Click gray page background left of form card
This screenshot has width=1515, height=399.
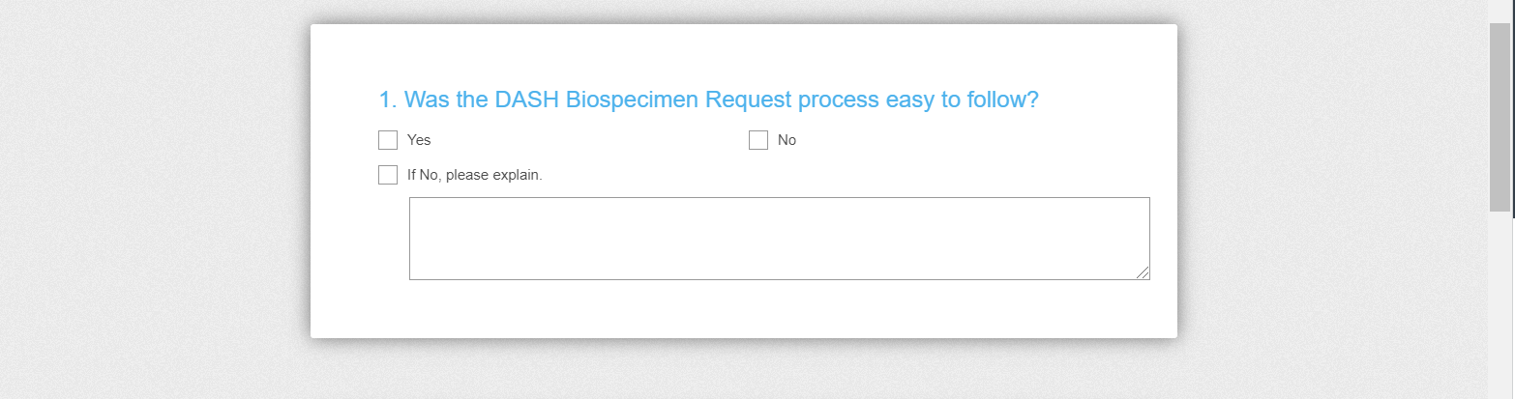(x=155, y=193)
